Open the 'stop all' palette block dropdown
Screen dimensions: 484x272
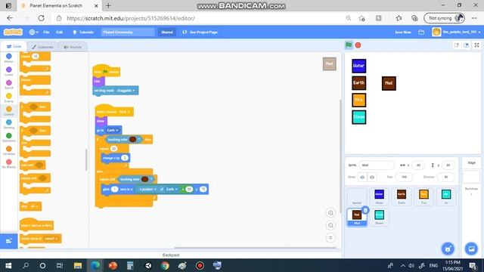pyautogui.click(x=33, y=206)
